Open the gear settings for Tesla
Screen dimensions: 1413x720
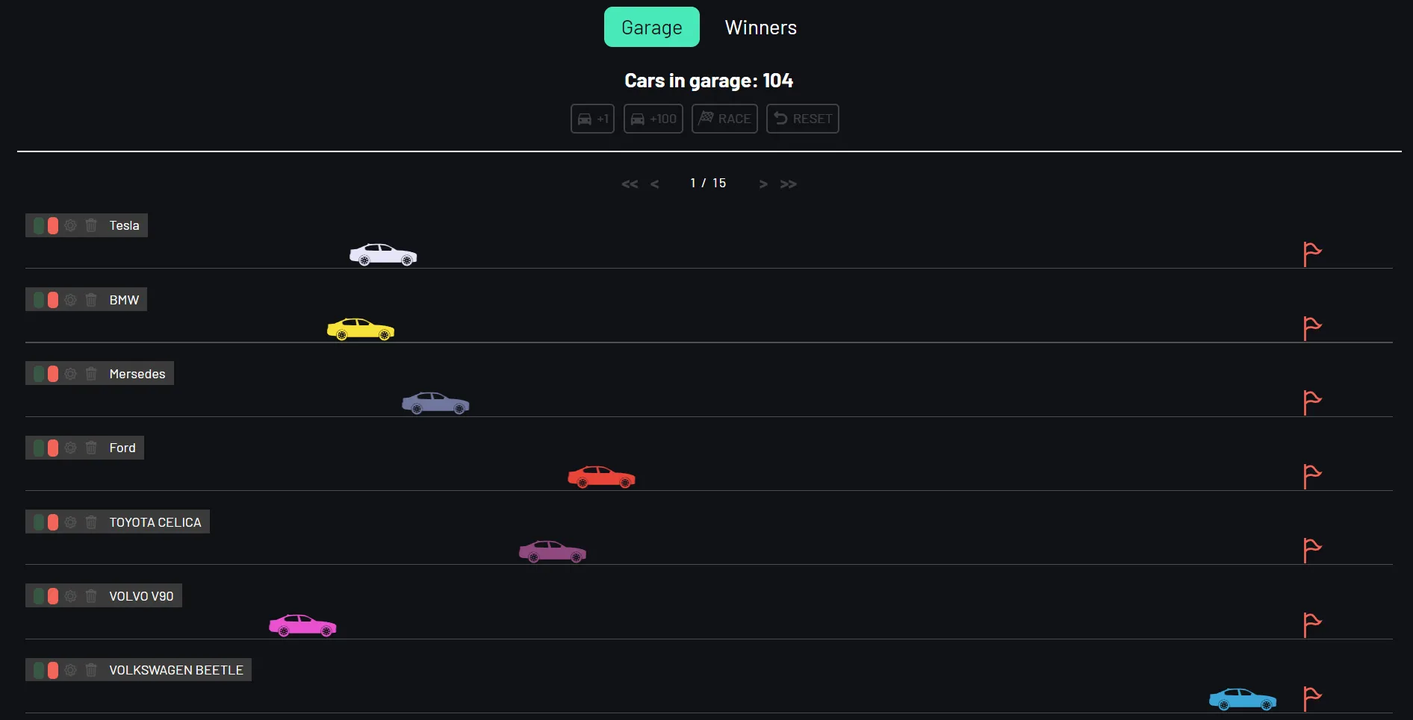70,225
